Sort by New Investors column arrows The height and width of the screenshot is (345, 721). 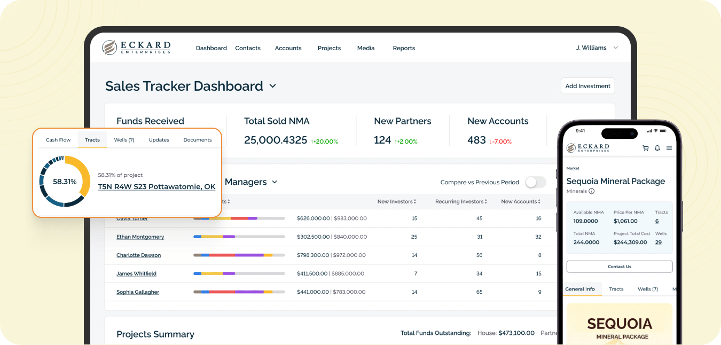(415, 202)
